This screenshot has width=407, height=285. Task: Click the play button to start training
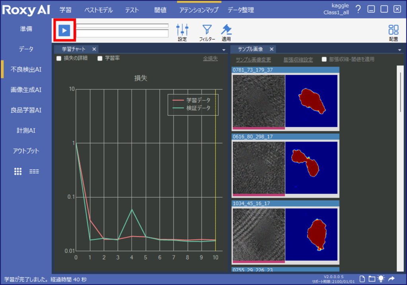click(64, 30)
